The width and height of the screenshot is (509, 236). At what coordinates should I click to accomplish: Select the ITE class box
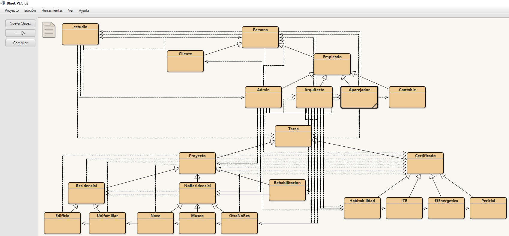(404, 208)
